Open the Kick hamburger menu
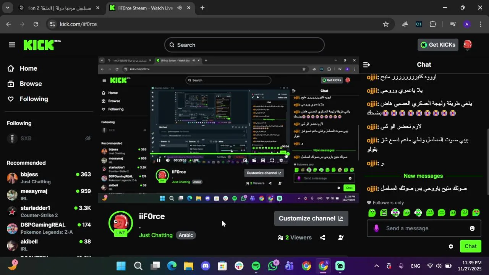The image size is (489, 275). click(12, 45)
